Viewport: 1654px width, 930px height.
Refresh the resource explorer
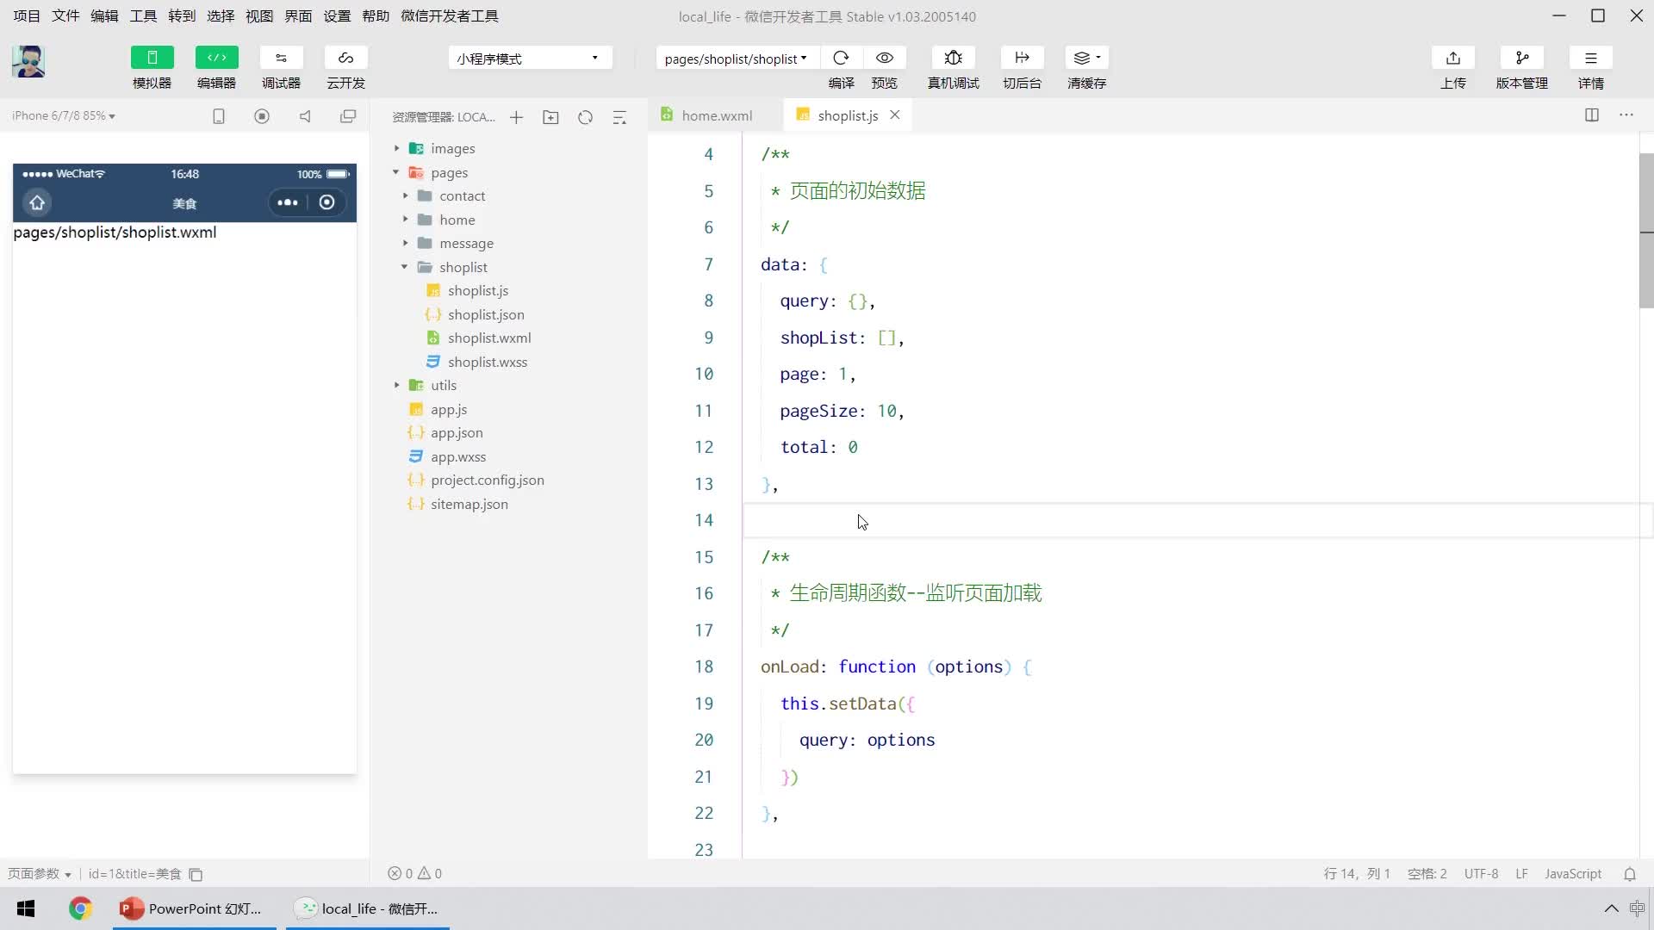(585, 117)
